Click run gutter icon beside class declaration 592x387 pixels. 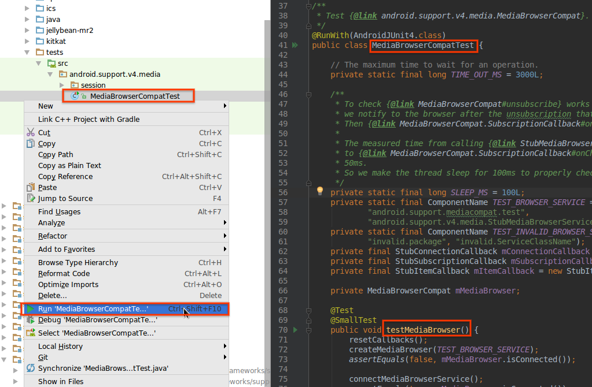[x=295, y=45]
